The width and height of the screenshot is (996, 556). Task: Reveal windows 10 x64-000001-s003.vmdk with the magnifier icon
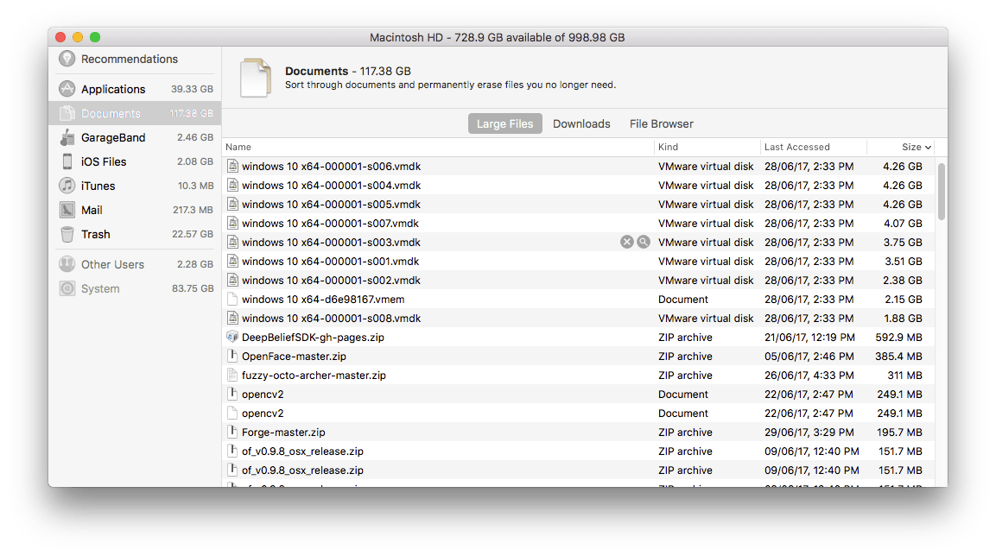click(x=644, y=242)
